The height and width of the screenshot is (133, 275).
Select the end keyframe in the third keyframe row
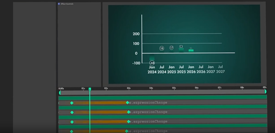[129, 122]
